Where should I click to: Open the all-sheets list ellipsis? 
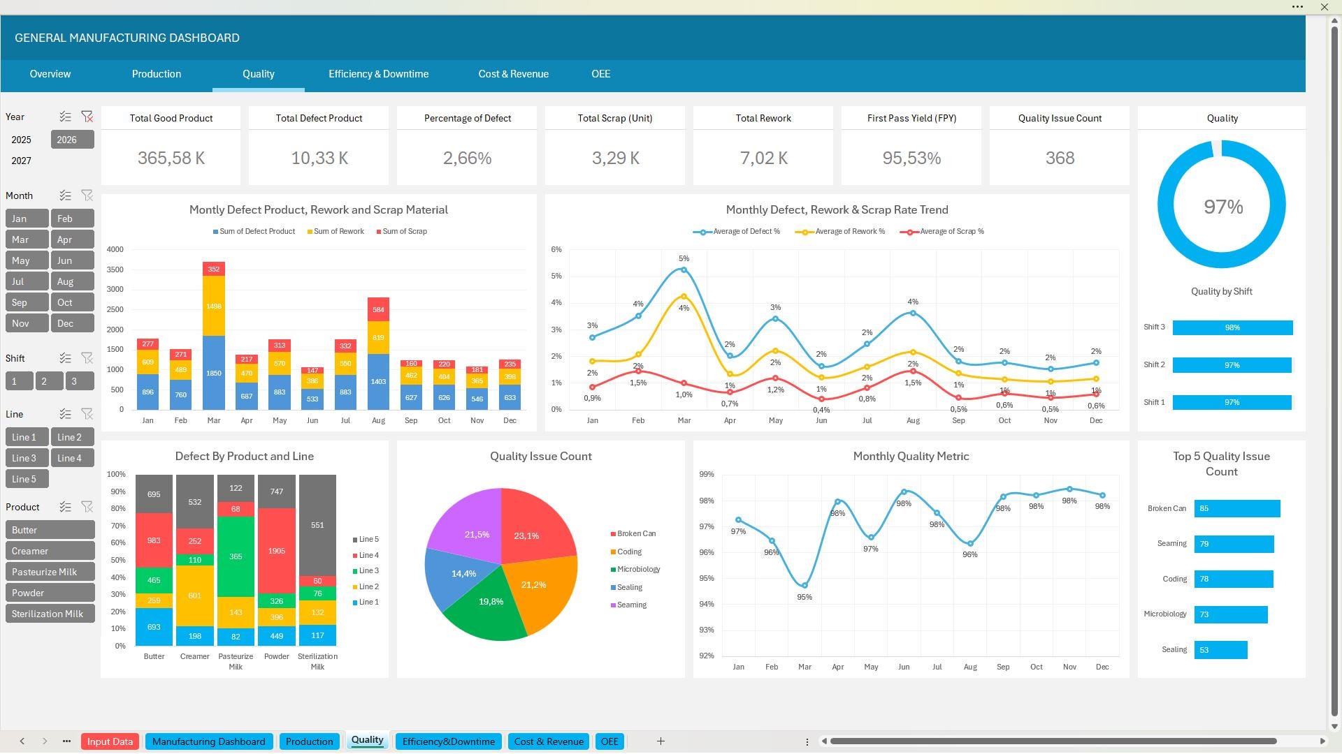pos(66,741)
